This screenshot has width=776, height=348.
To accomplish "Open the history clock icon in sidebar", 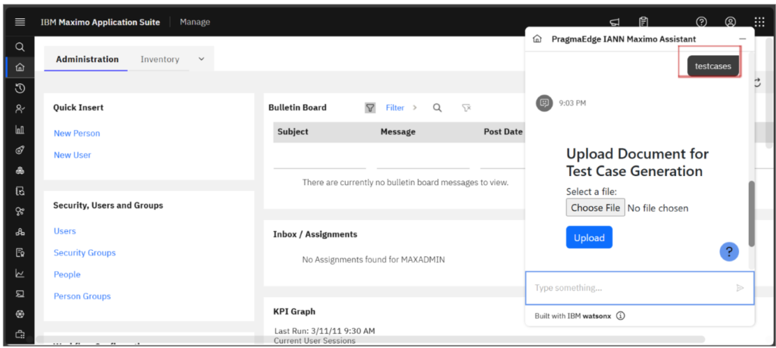I will click(x=20, y=89).
